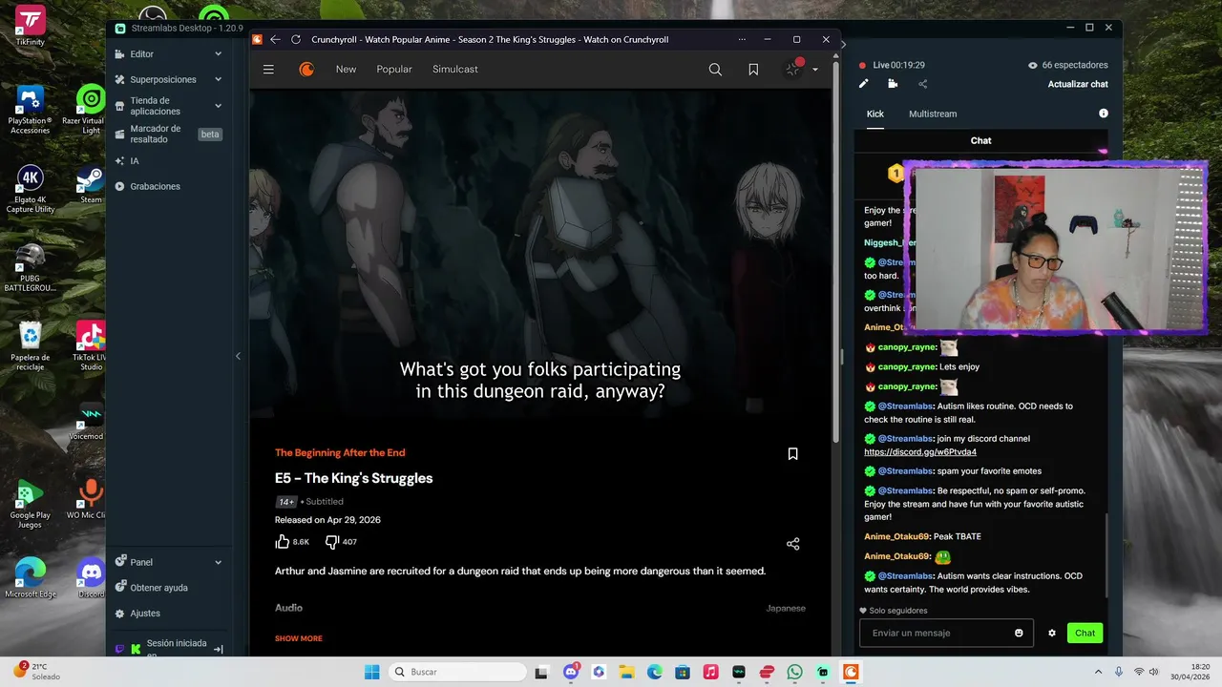Click the SHOW MORE link
This screenshot has width=1222, height=687.
pos(299,638)
